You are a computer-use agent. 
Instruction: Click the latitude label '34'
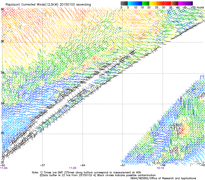[x=2, y=103]
